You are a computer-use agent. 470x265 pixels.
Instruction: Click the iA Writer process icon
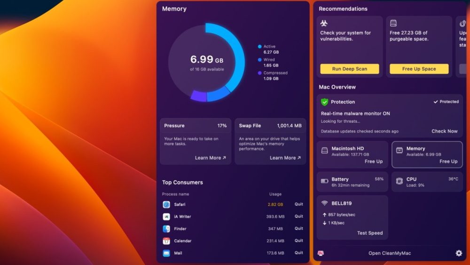pos(166,217)
